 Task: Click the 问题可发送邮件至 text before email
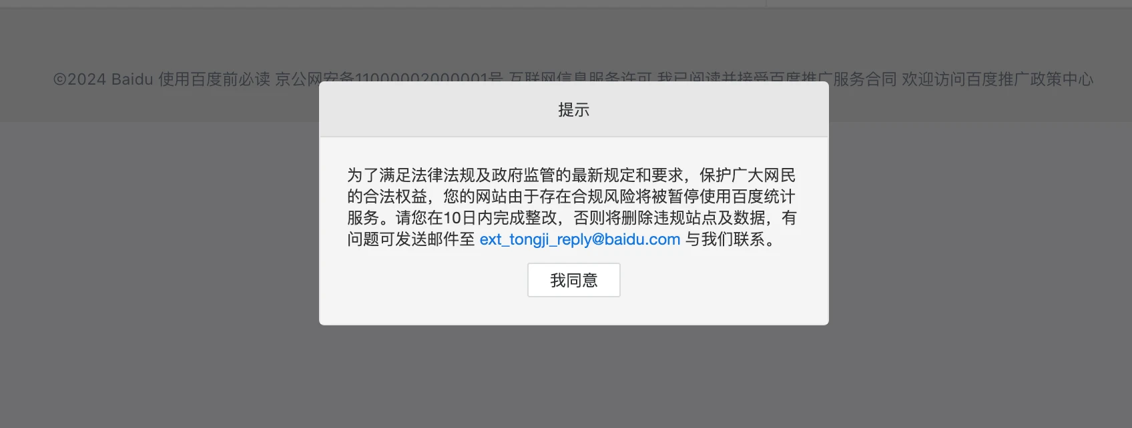[x=411, y=239]
